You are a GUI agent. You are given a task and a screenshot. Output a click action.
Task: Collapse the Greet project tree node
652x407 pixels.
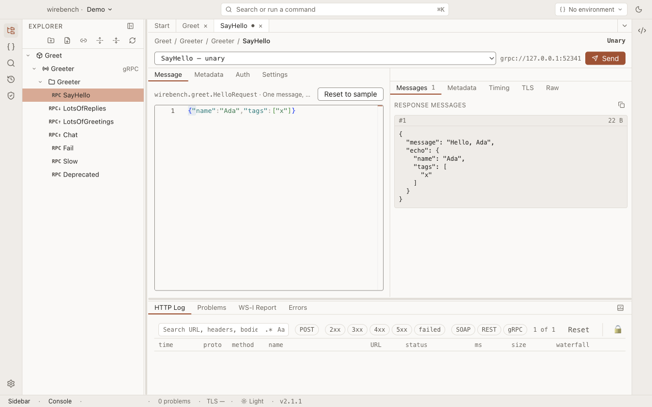pyautogui.click(x=29, y=55)
